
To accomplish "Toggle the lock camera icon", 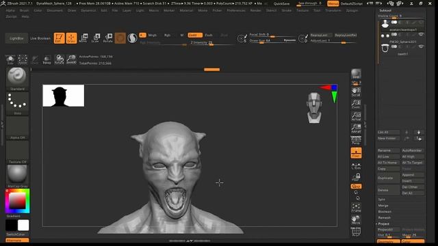I will pyautogui.click(x=356, y=177).
